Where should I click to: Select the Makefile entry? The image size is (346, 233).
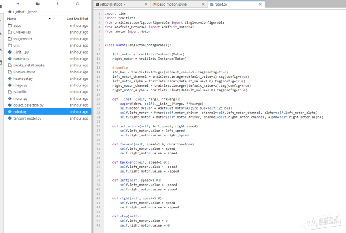(48, 91)
